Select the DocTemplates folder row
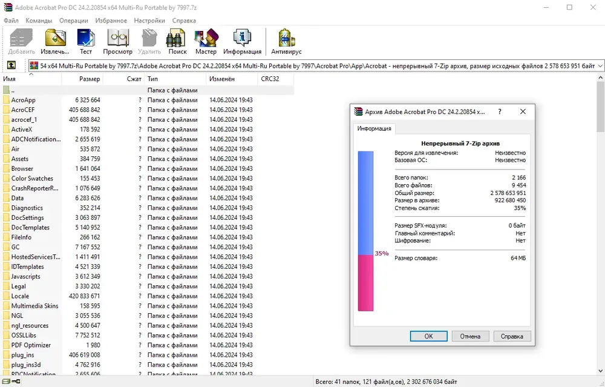 [x=147, y=228]
